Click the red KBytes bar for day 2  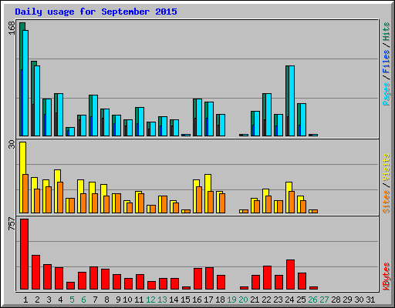(x=35, y=273)
